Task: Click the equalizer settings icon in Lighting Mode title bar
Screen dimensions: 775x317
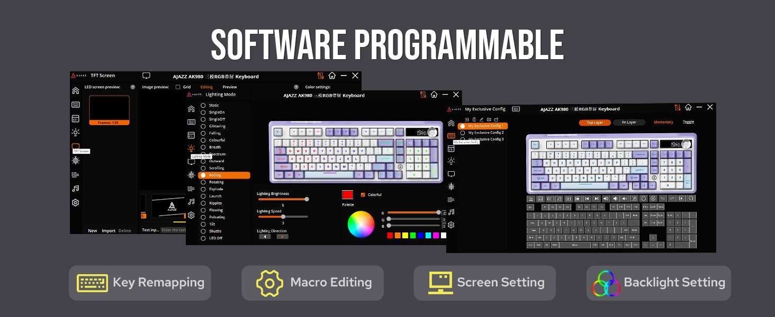Action: pos(422,95)
